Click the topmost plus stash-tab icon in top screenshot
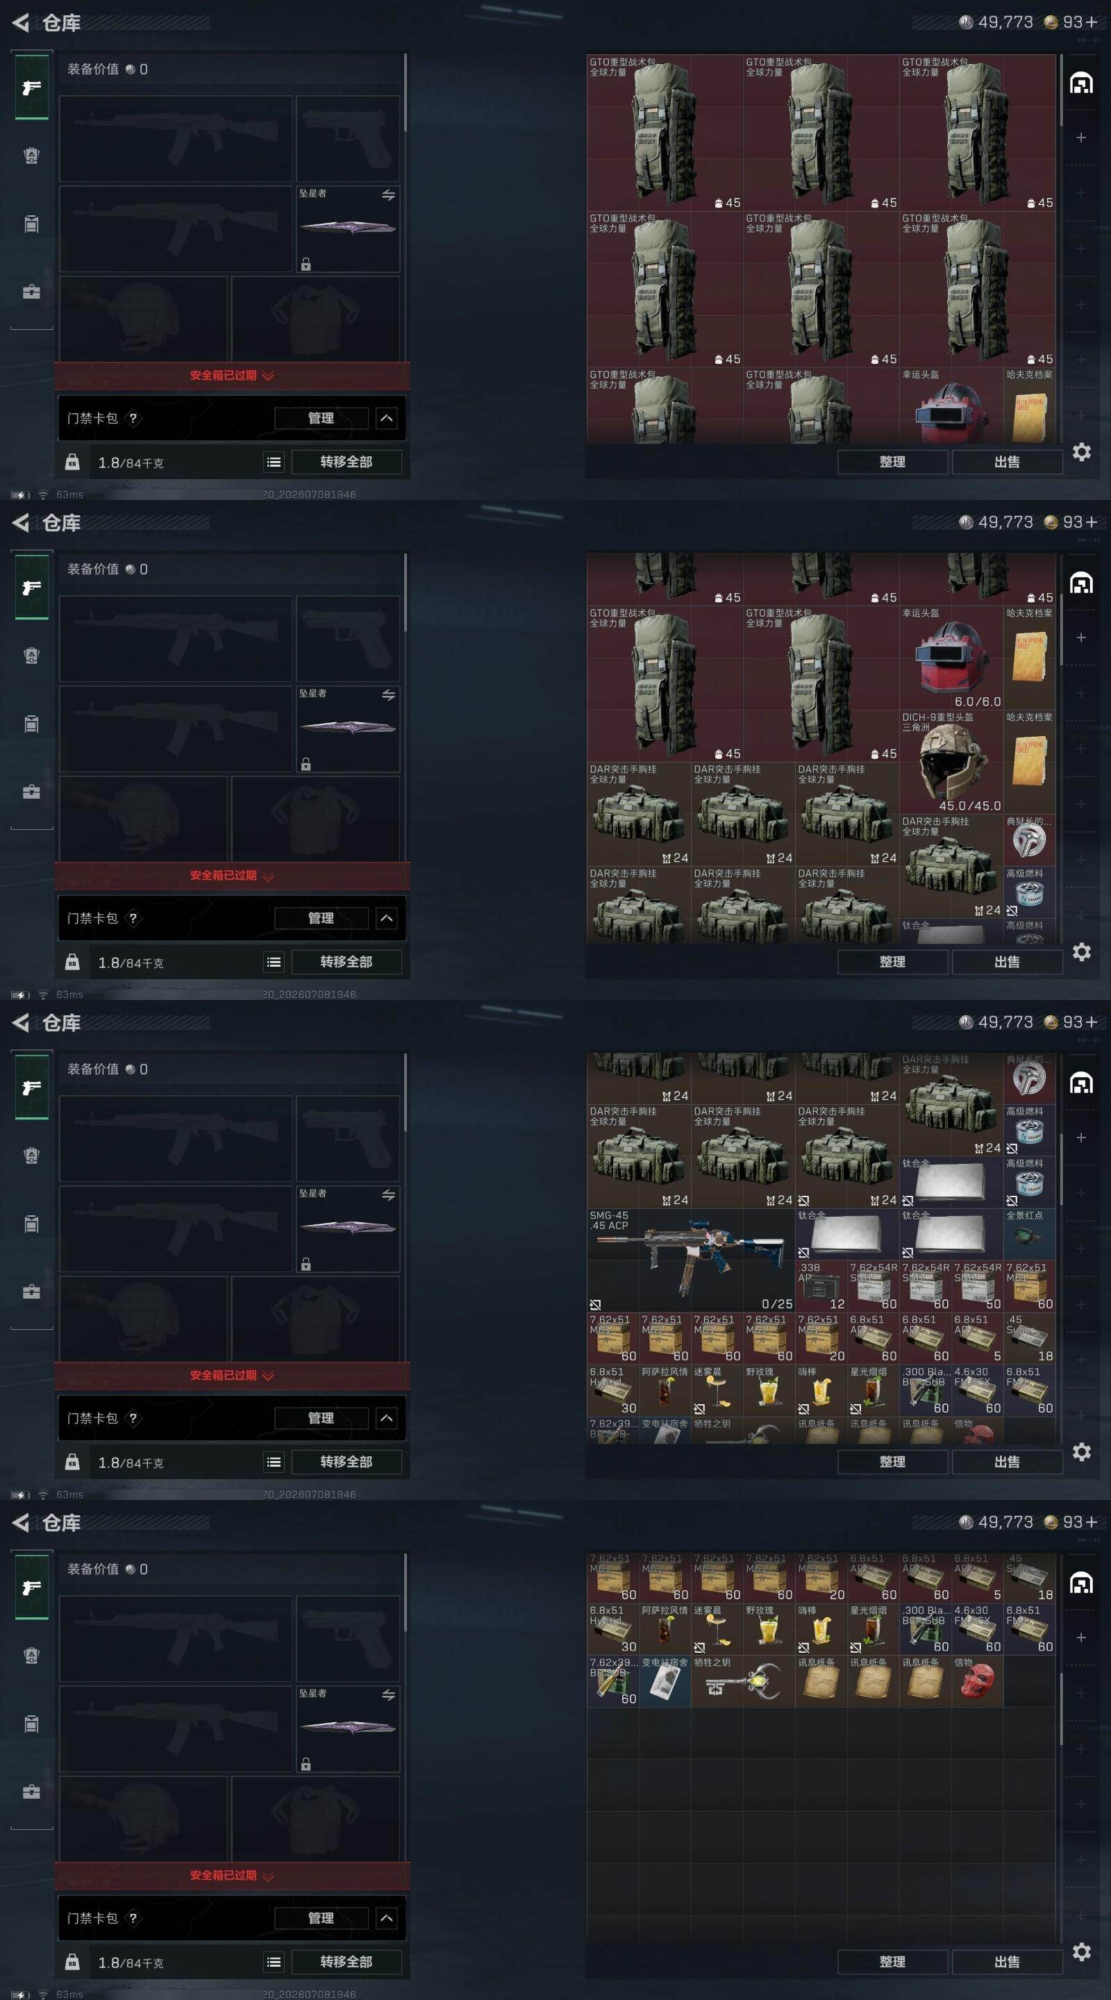 point(1080,137)
